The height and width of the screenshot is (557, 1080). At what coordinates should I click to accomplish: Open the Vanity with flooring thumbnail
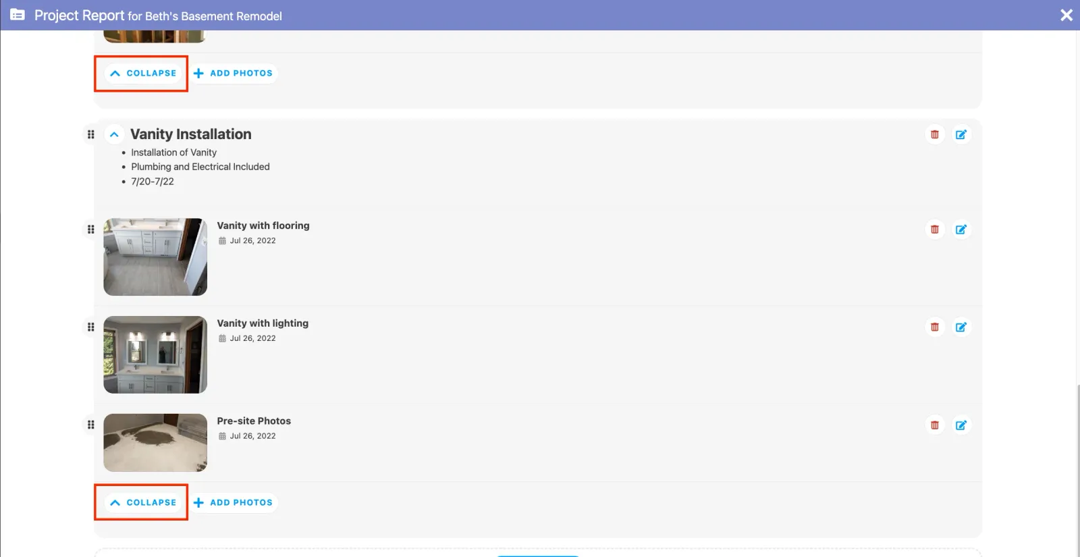click(x=155, y=257)
